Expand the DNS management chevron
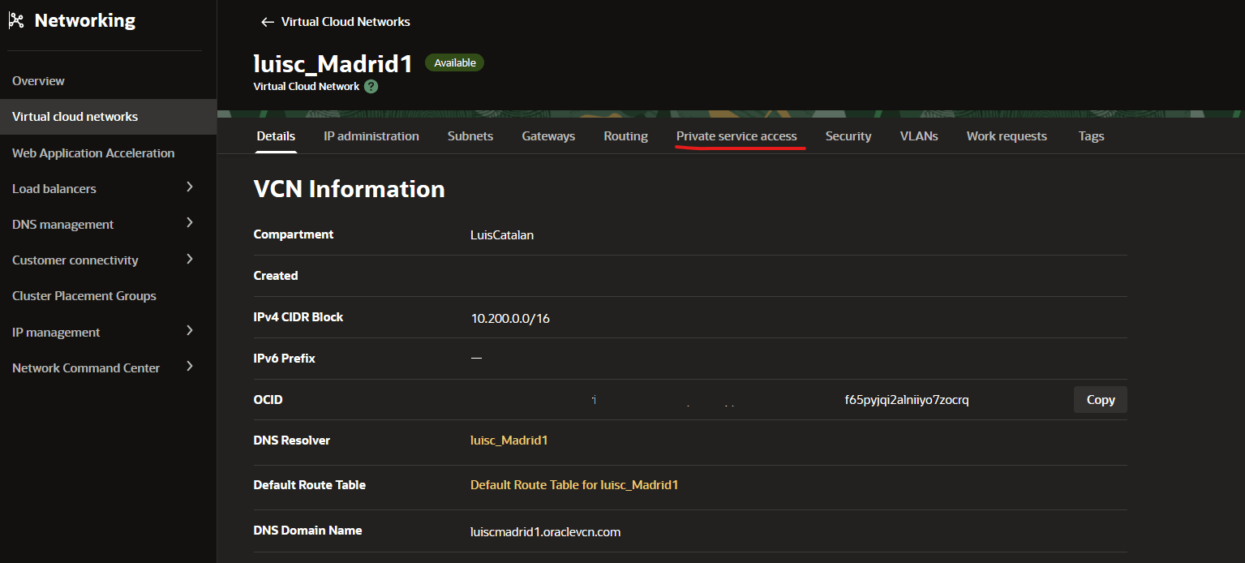 [190, 223]
